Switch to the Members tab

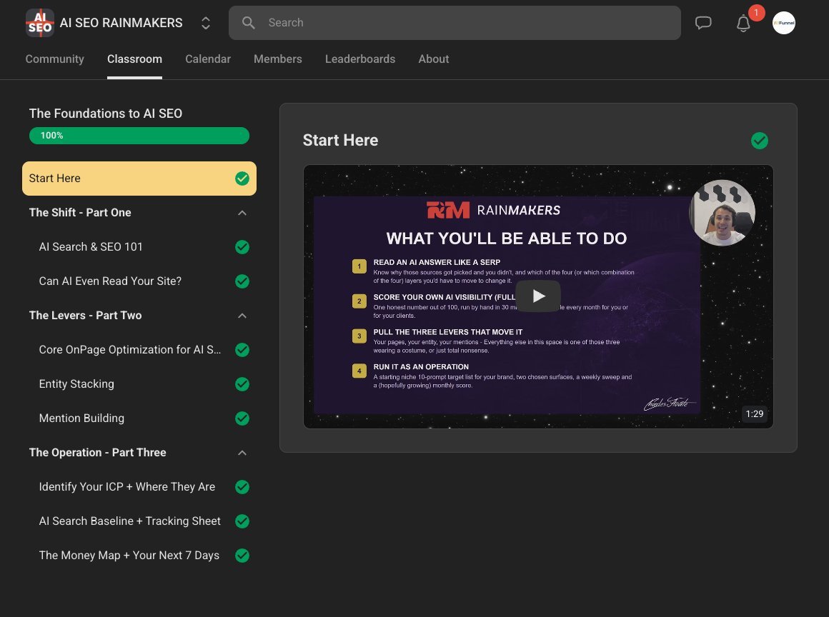click(277, 59)
